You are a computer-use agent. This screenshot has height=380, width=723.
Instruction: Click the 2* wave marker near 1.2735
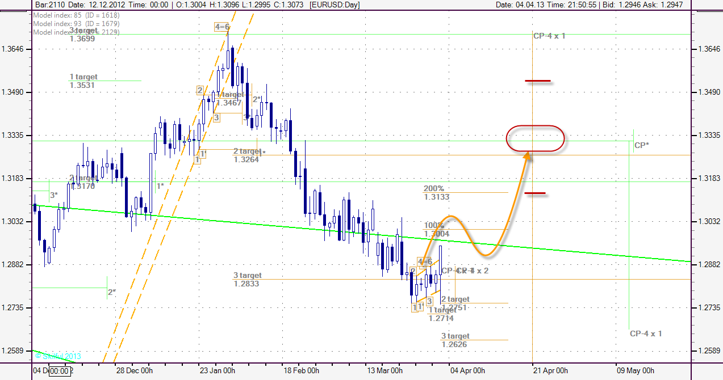point(111,292)
